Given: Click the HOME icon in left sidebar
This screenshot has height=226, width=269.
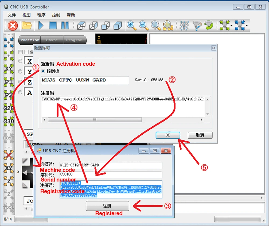Looking at the screenshot, I should point(9,138).
